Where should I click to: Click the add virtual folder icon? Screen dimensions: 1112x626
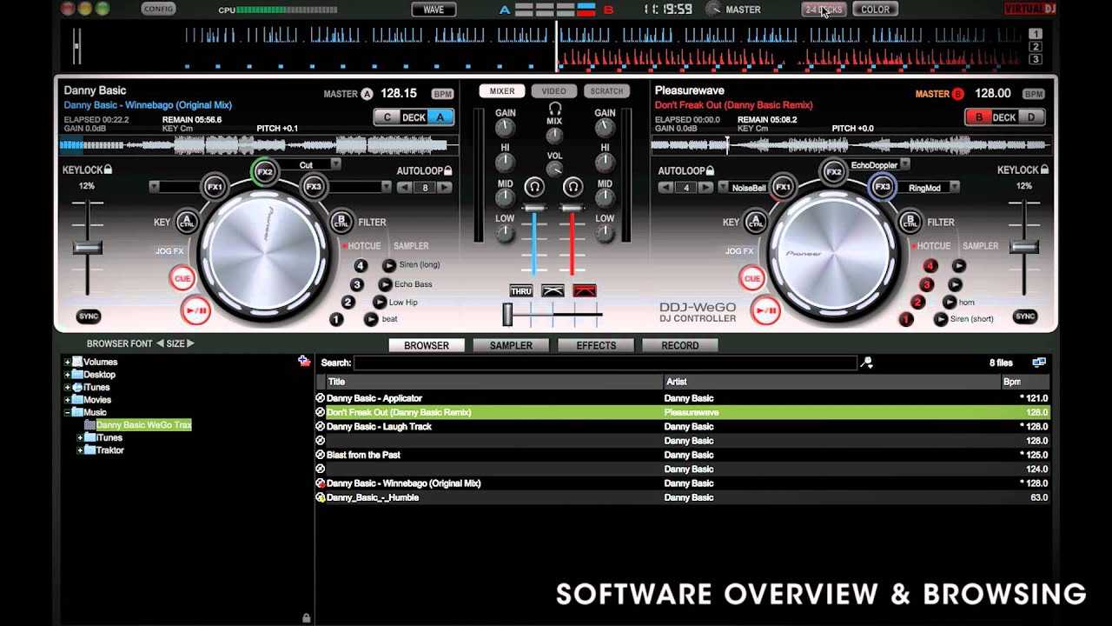pyautogui.click(x=303, y=361)
